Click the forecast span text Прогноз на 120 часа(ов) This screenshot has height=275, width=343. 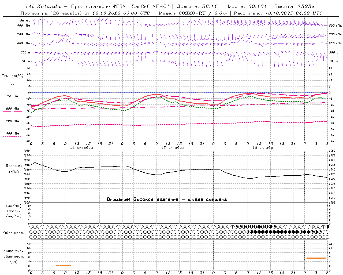pyautogui.click(x=52, y=13)
